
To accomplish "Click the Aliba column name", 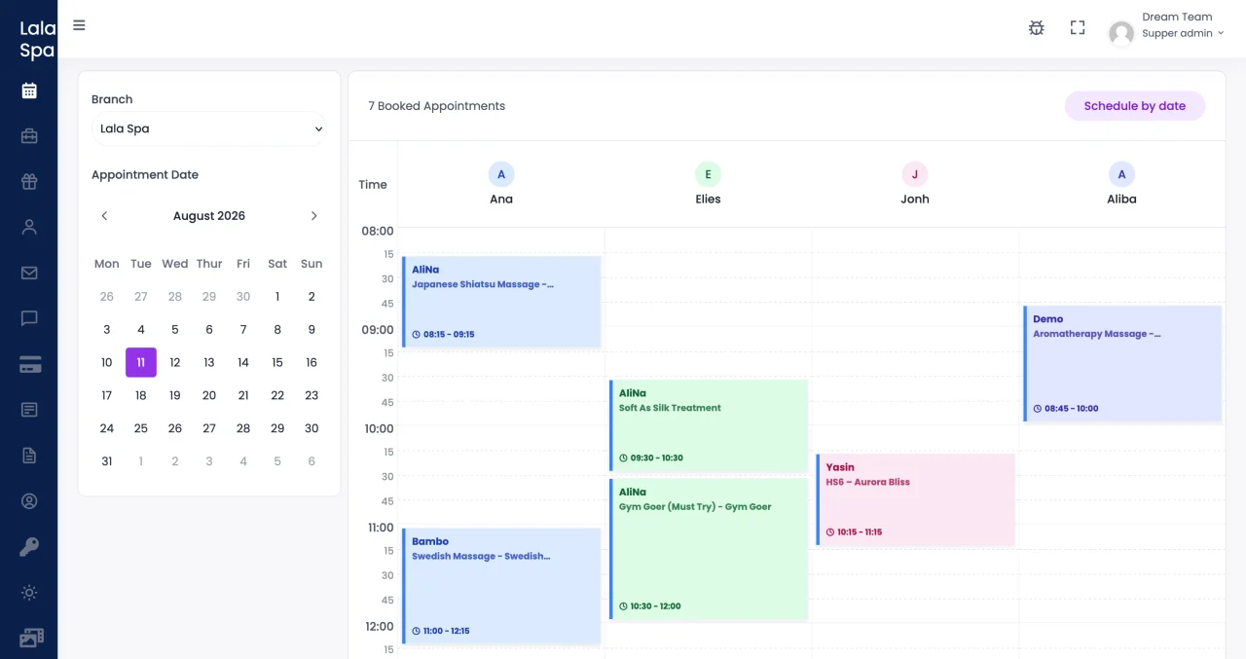I will pyautogui.click(x=1121, y=199).
